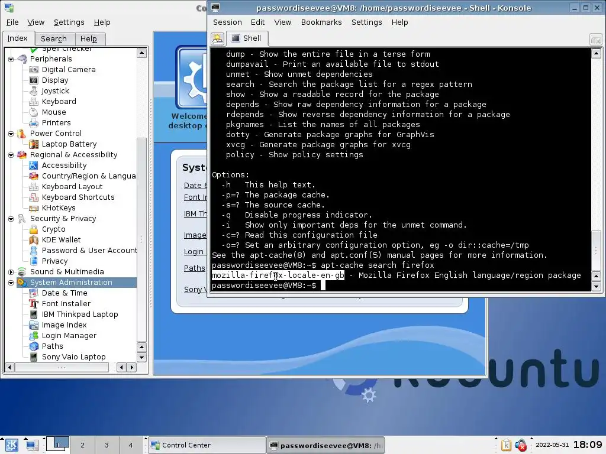Image resolution: width=606 pixels, height=454 pixels.
Task: Switch to virtual desktop 3
Action: [107, 445]
